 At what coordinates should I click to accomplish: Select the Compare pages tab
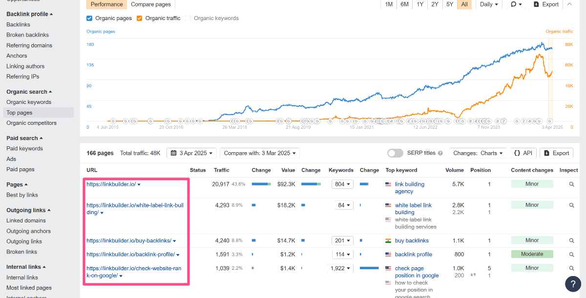(151, 4)
